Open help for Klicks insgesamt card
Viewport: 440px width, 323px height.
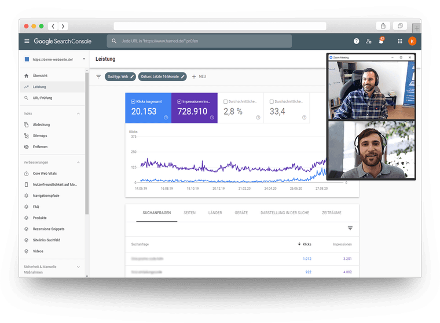click(x=166, y=118)
